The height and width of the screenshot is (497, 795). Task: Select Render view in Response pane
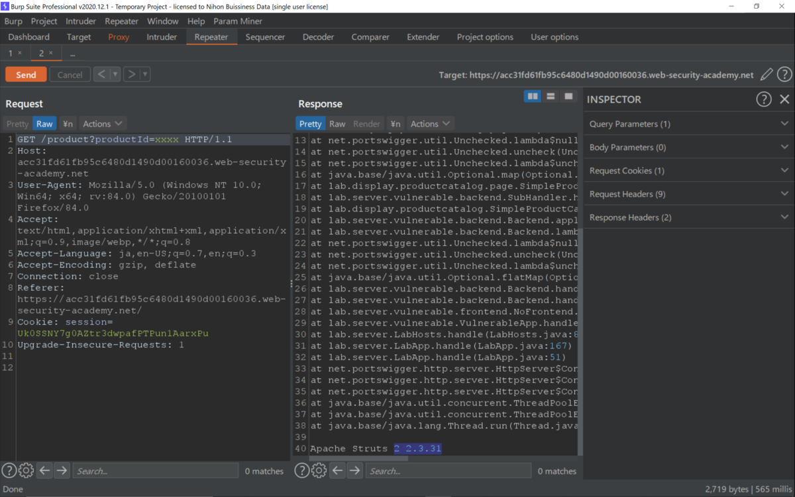[x=366, y=124]
